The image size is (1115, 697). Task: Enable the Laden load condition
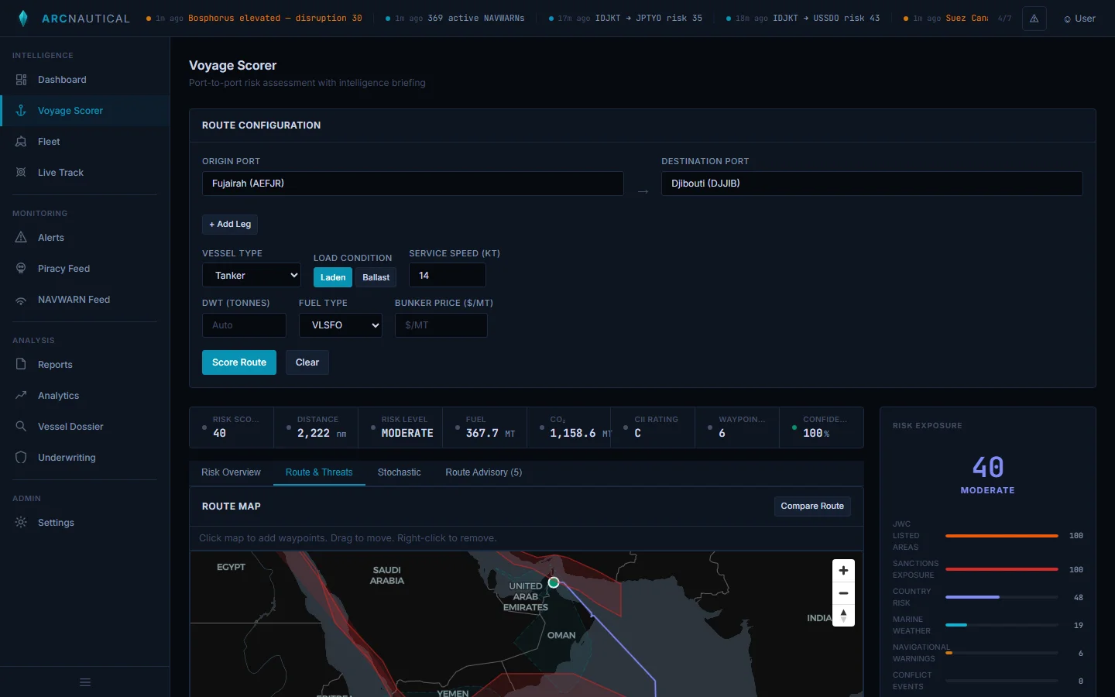pos(332,276)
